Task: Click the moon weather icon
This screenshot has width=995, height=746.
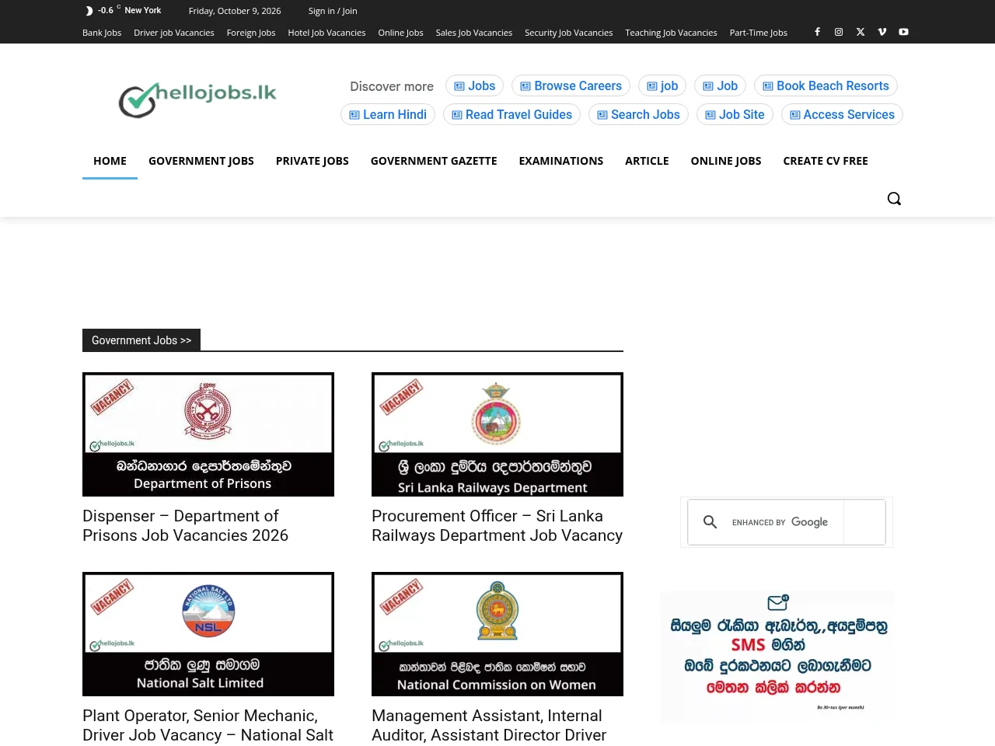Action: click(x=89, y=11)
